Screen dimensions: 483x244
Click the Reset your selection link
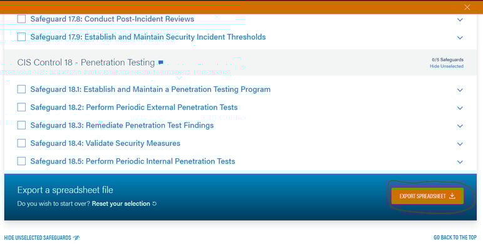(121, 204)
